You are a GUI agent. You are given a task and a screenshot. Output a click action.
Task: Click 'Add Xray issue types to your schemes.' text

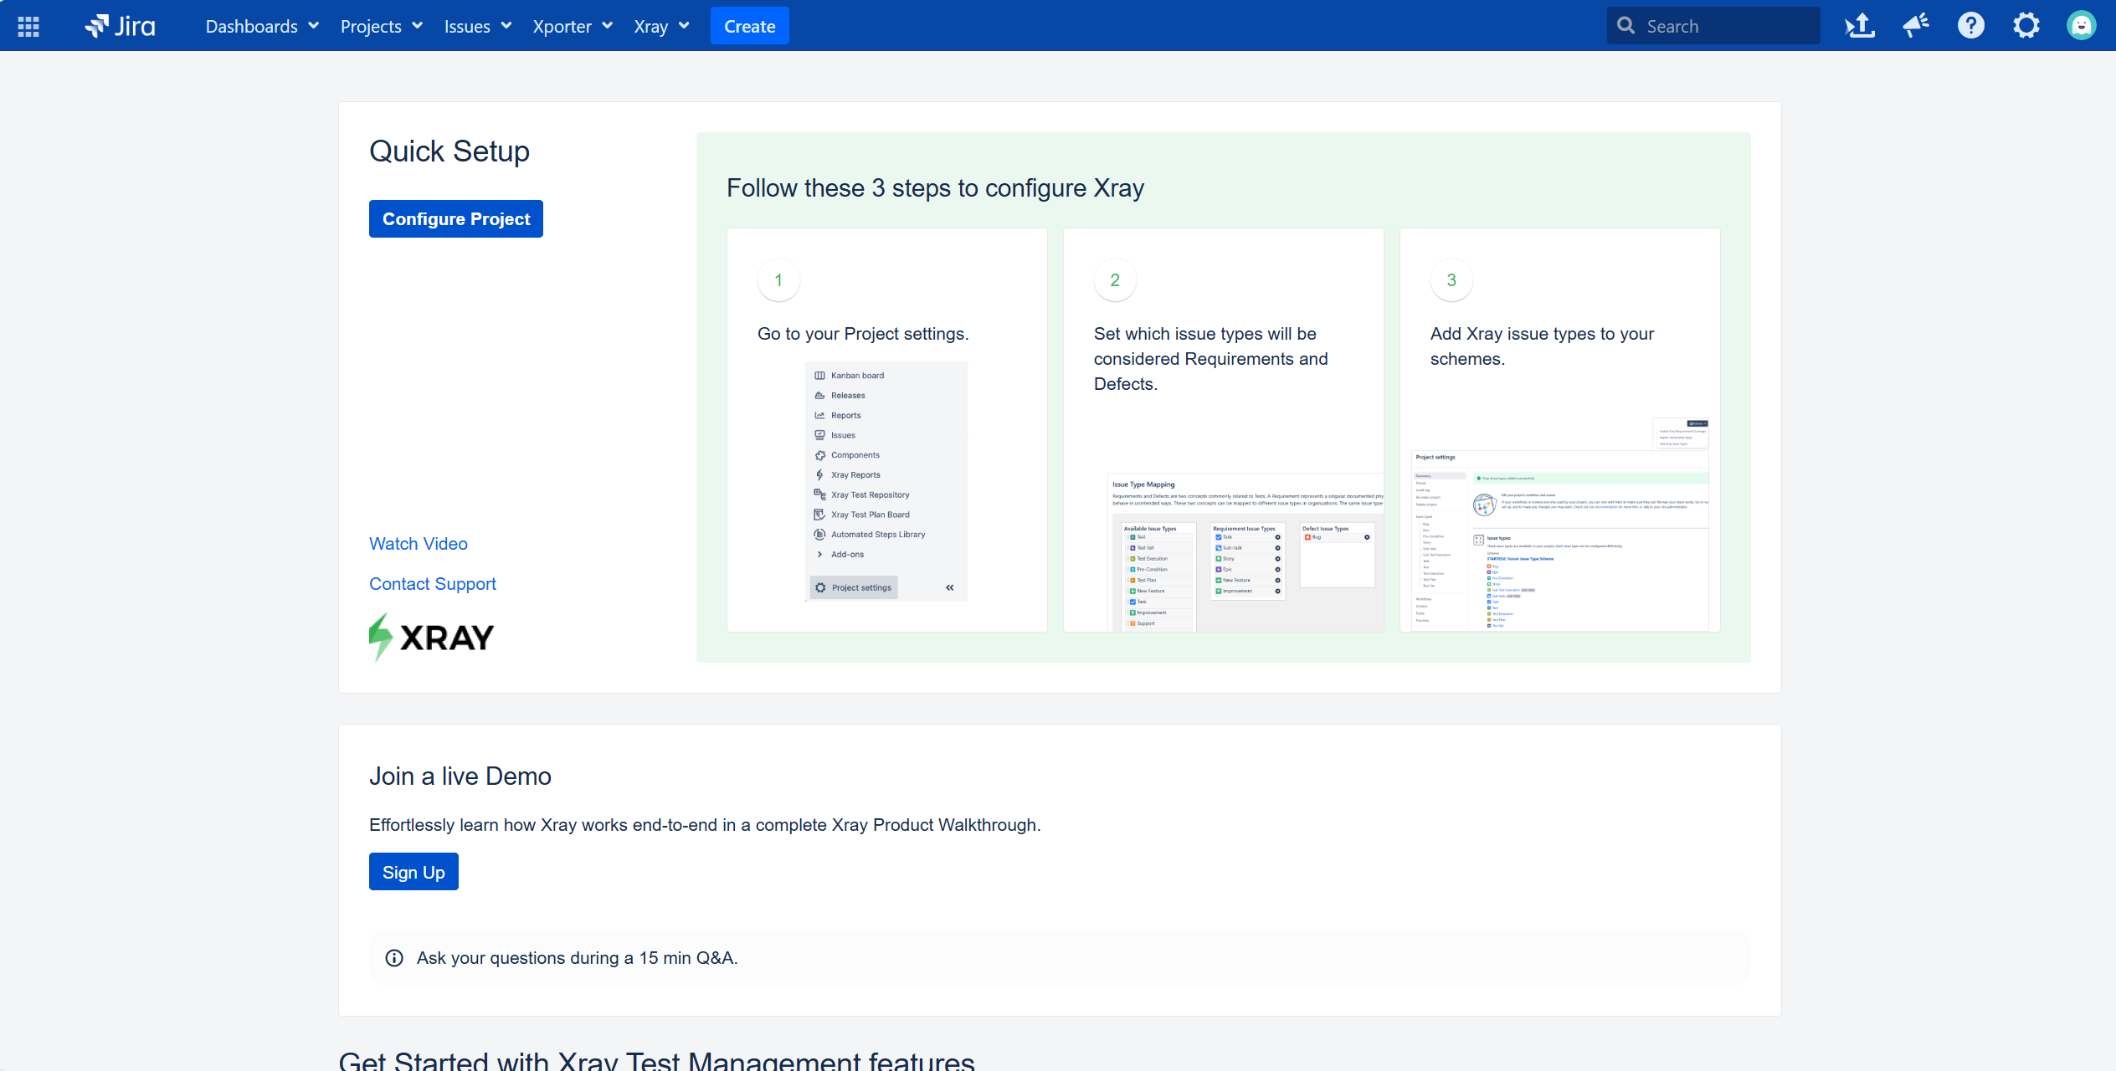[1542, 346]
